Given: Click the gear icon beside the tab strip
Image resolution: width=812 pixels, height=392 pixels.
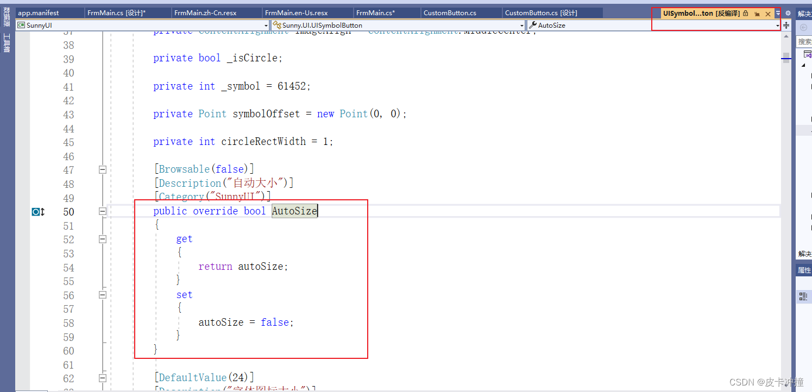Looking at the screenshot, I should coord(788,12).
